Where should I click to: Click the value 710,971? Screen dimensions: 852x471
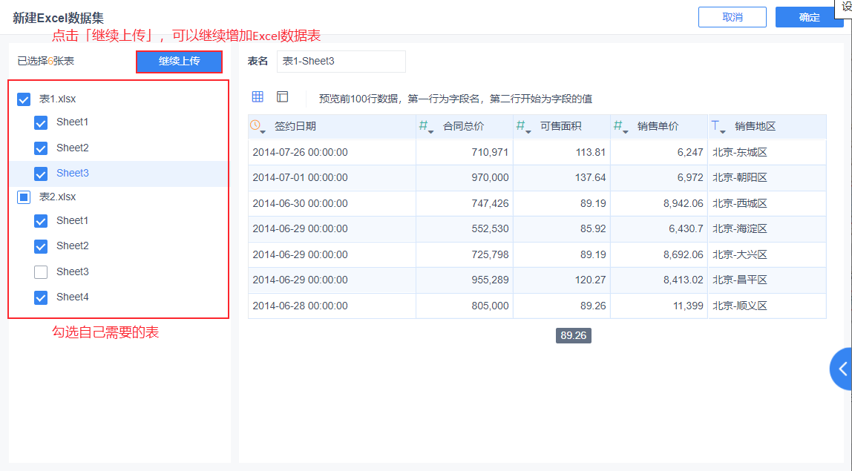490,153
